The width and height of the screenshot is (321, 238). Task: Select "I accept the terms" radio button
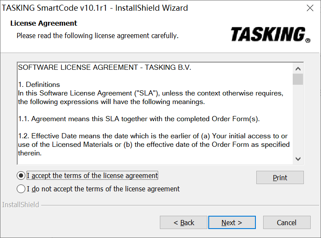point(21,176)
